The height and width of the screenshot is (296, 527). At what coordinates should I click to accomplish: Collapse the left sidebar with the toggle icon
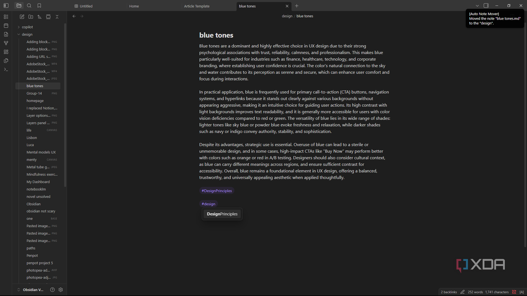pos(6,6)
